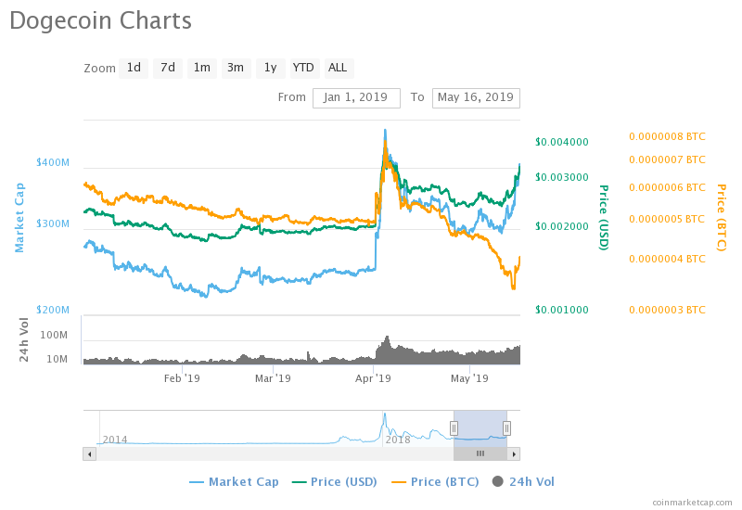
Task: Click the 0.0000005 BTC axis label
Action: [x=667, y=220]
